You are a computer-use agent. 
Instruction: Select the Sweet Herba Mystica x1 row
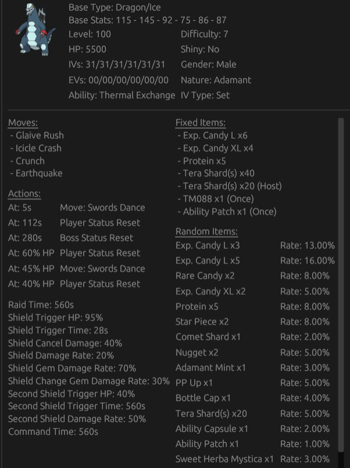[255, 459]
